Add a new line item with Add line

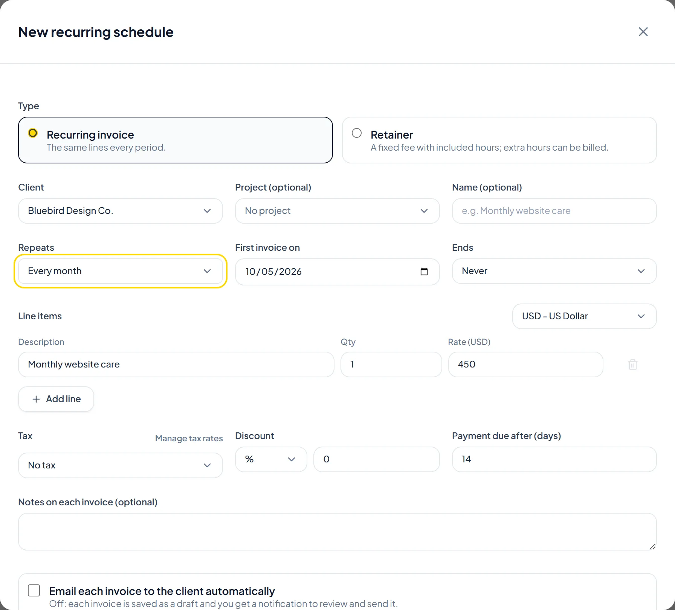(56, 399)
